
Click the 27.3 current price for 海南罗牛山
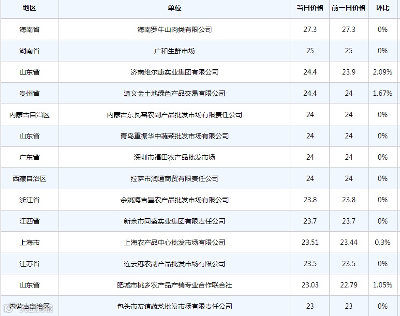click(x=310, y=30)
